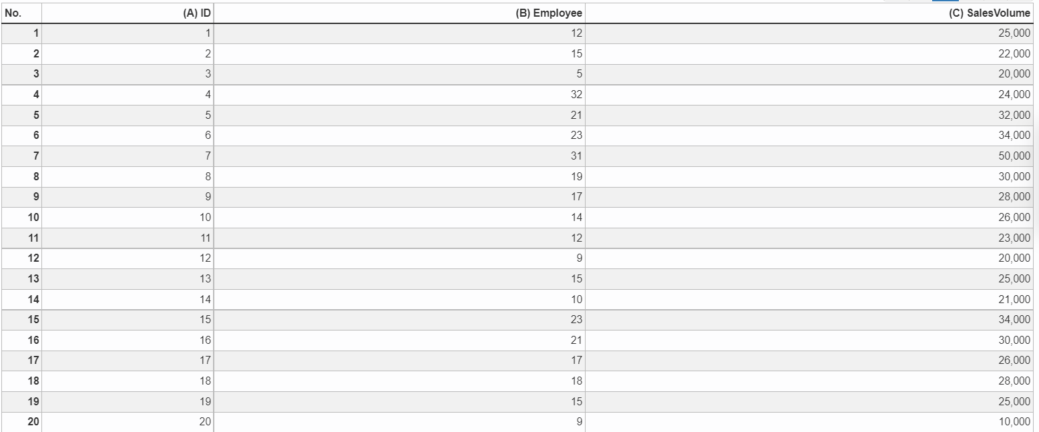
Task: Click the Employee cell showing 31
Action: pyautogui.click(x=399, y=156)
